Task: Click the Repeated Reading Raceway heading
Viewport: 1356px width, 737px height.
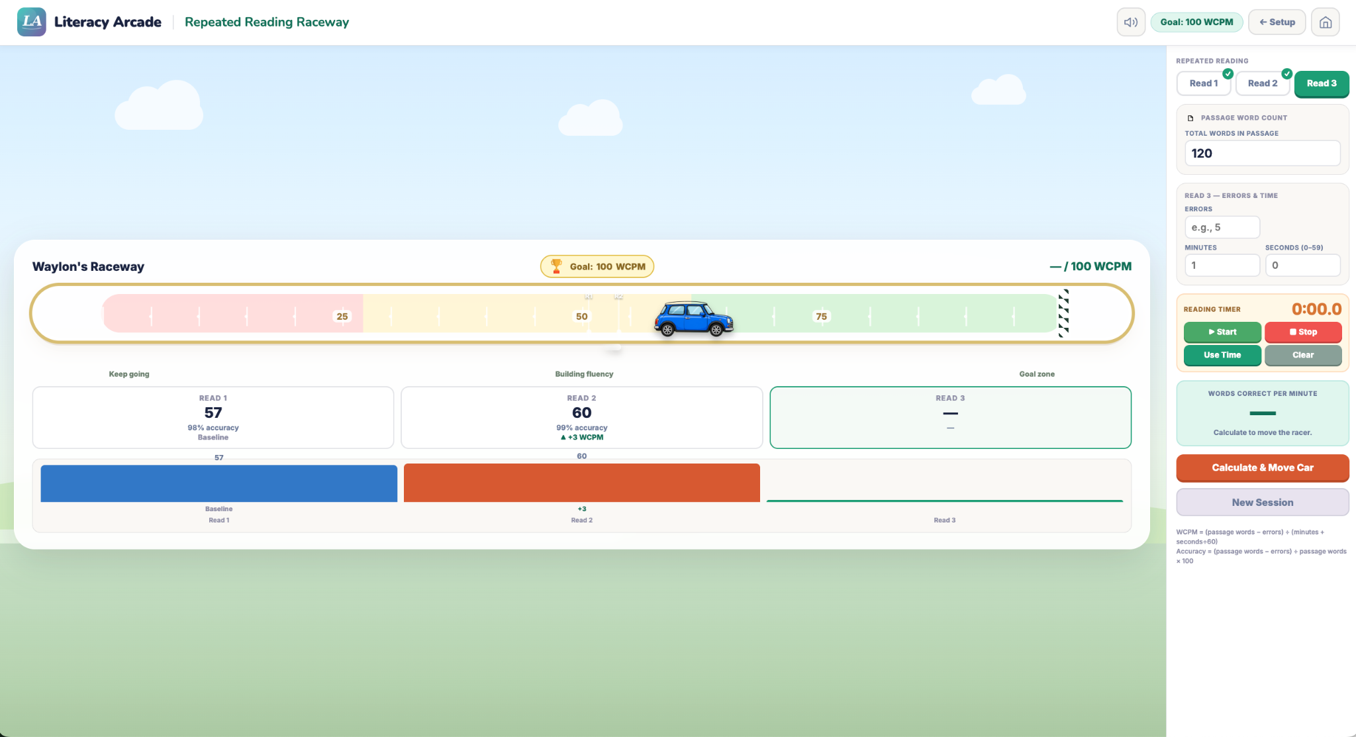Action: [x=267, y=22]
